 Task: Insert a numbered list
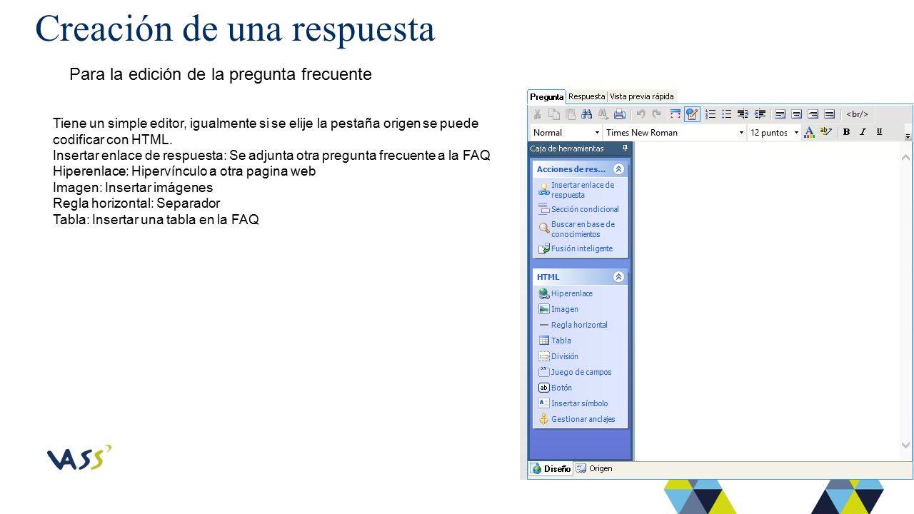[x=710, y=114]
